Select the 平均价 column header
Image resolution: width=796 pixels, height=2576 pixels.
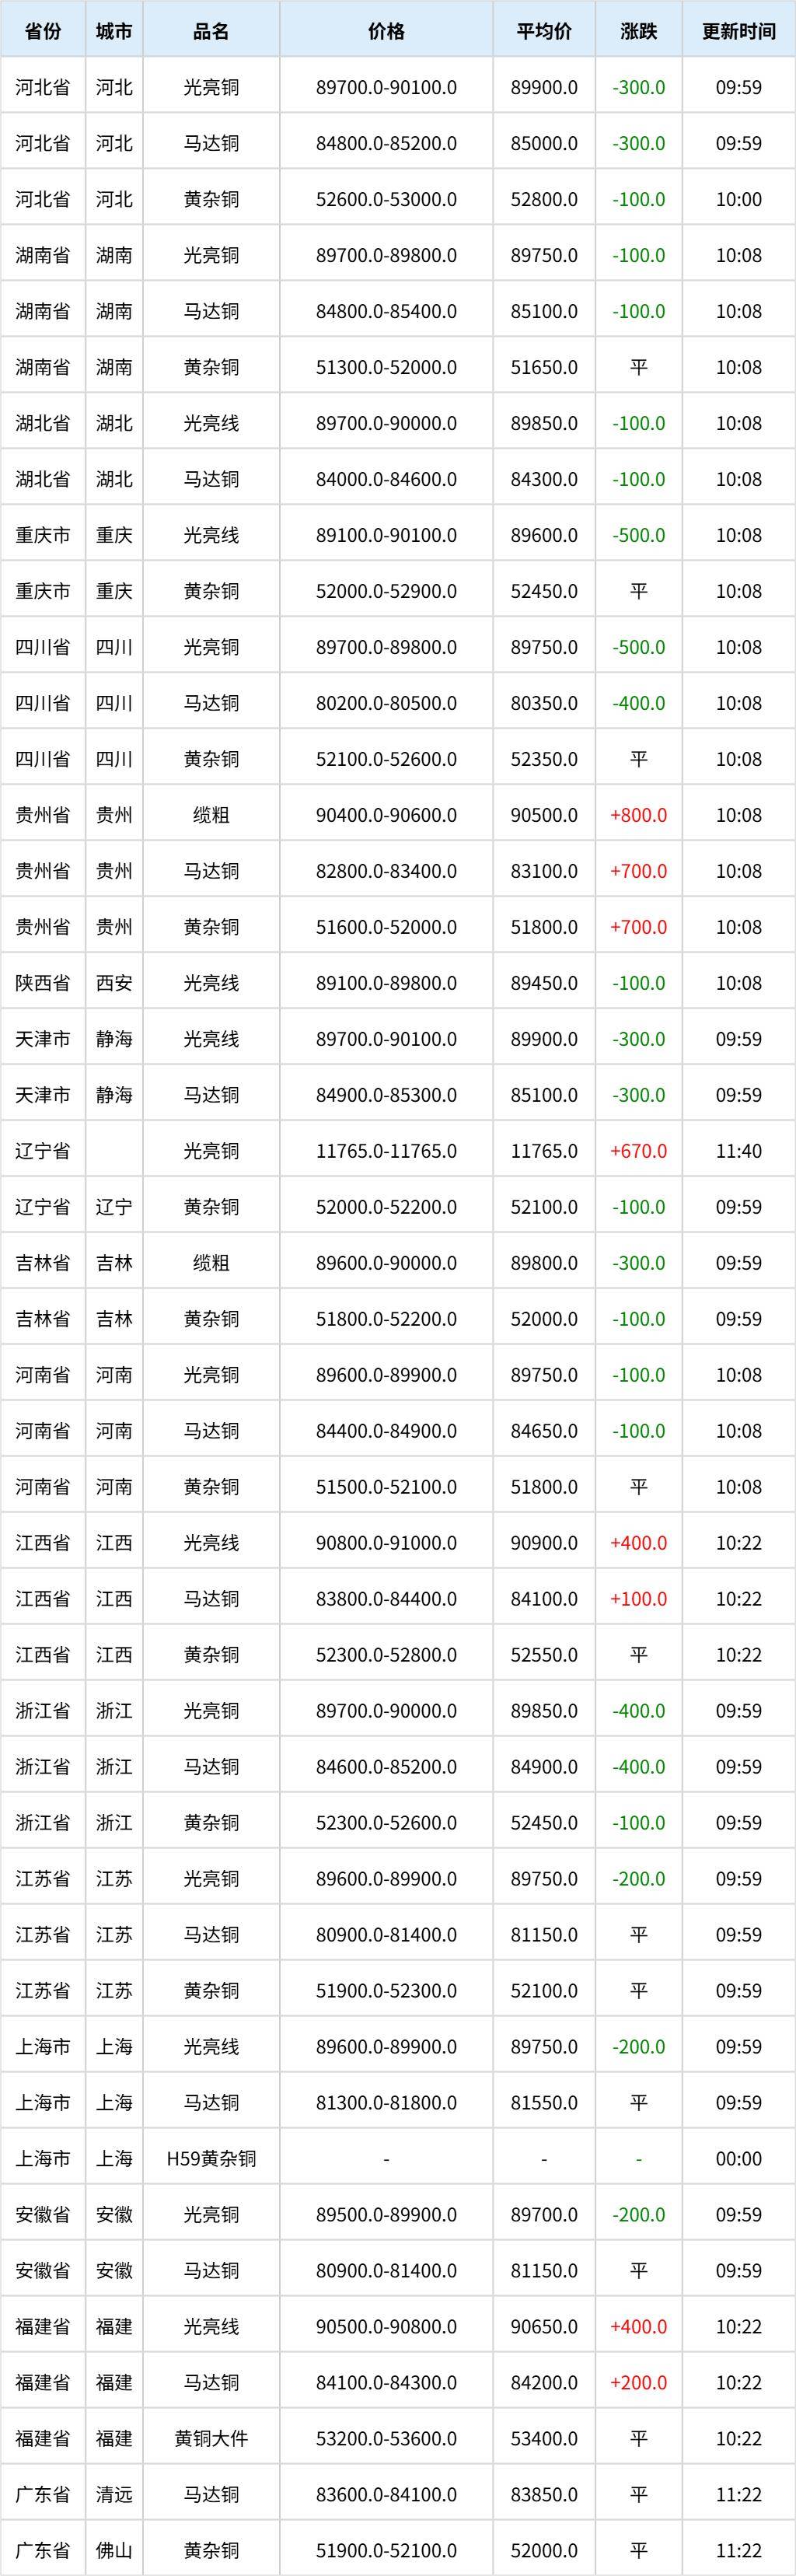click(544, 31)
